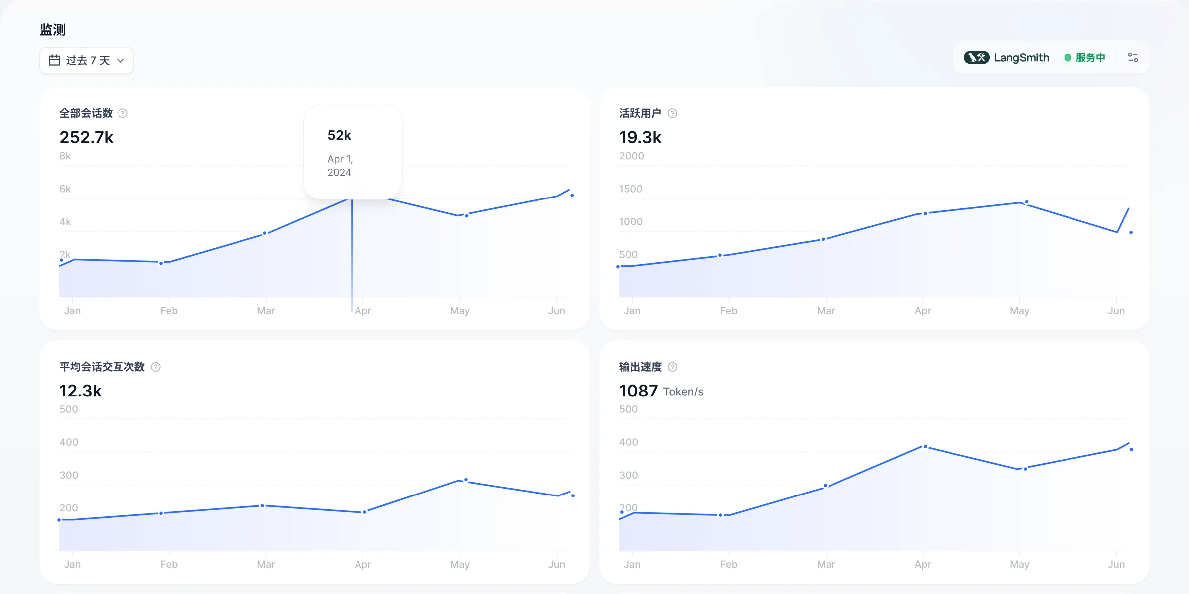Click the Feb data point in 平均会话交互次数 chart
1189x594 pixels.
pyautogui.click(x=161, y=513)
